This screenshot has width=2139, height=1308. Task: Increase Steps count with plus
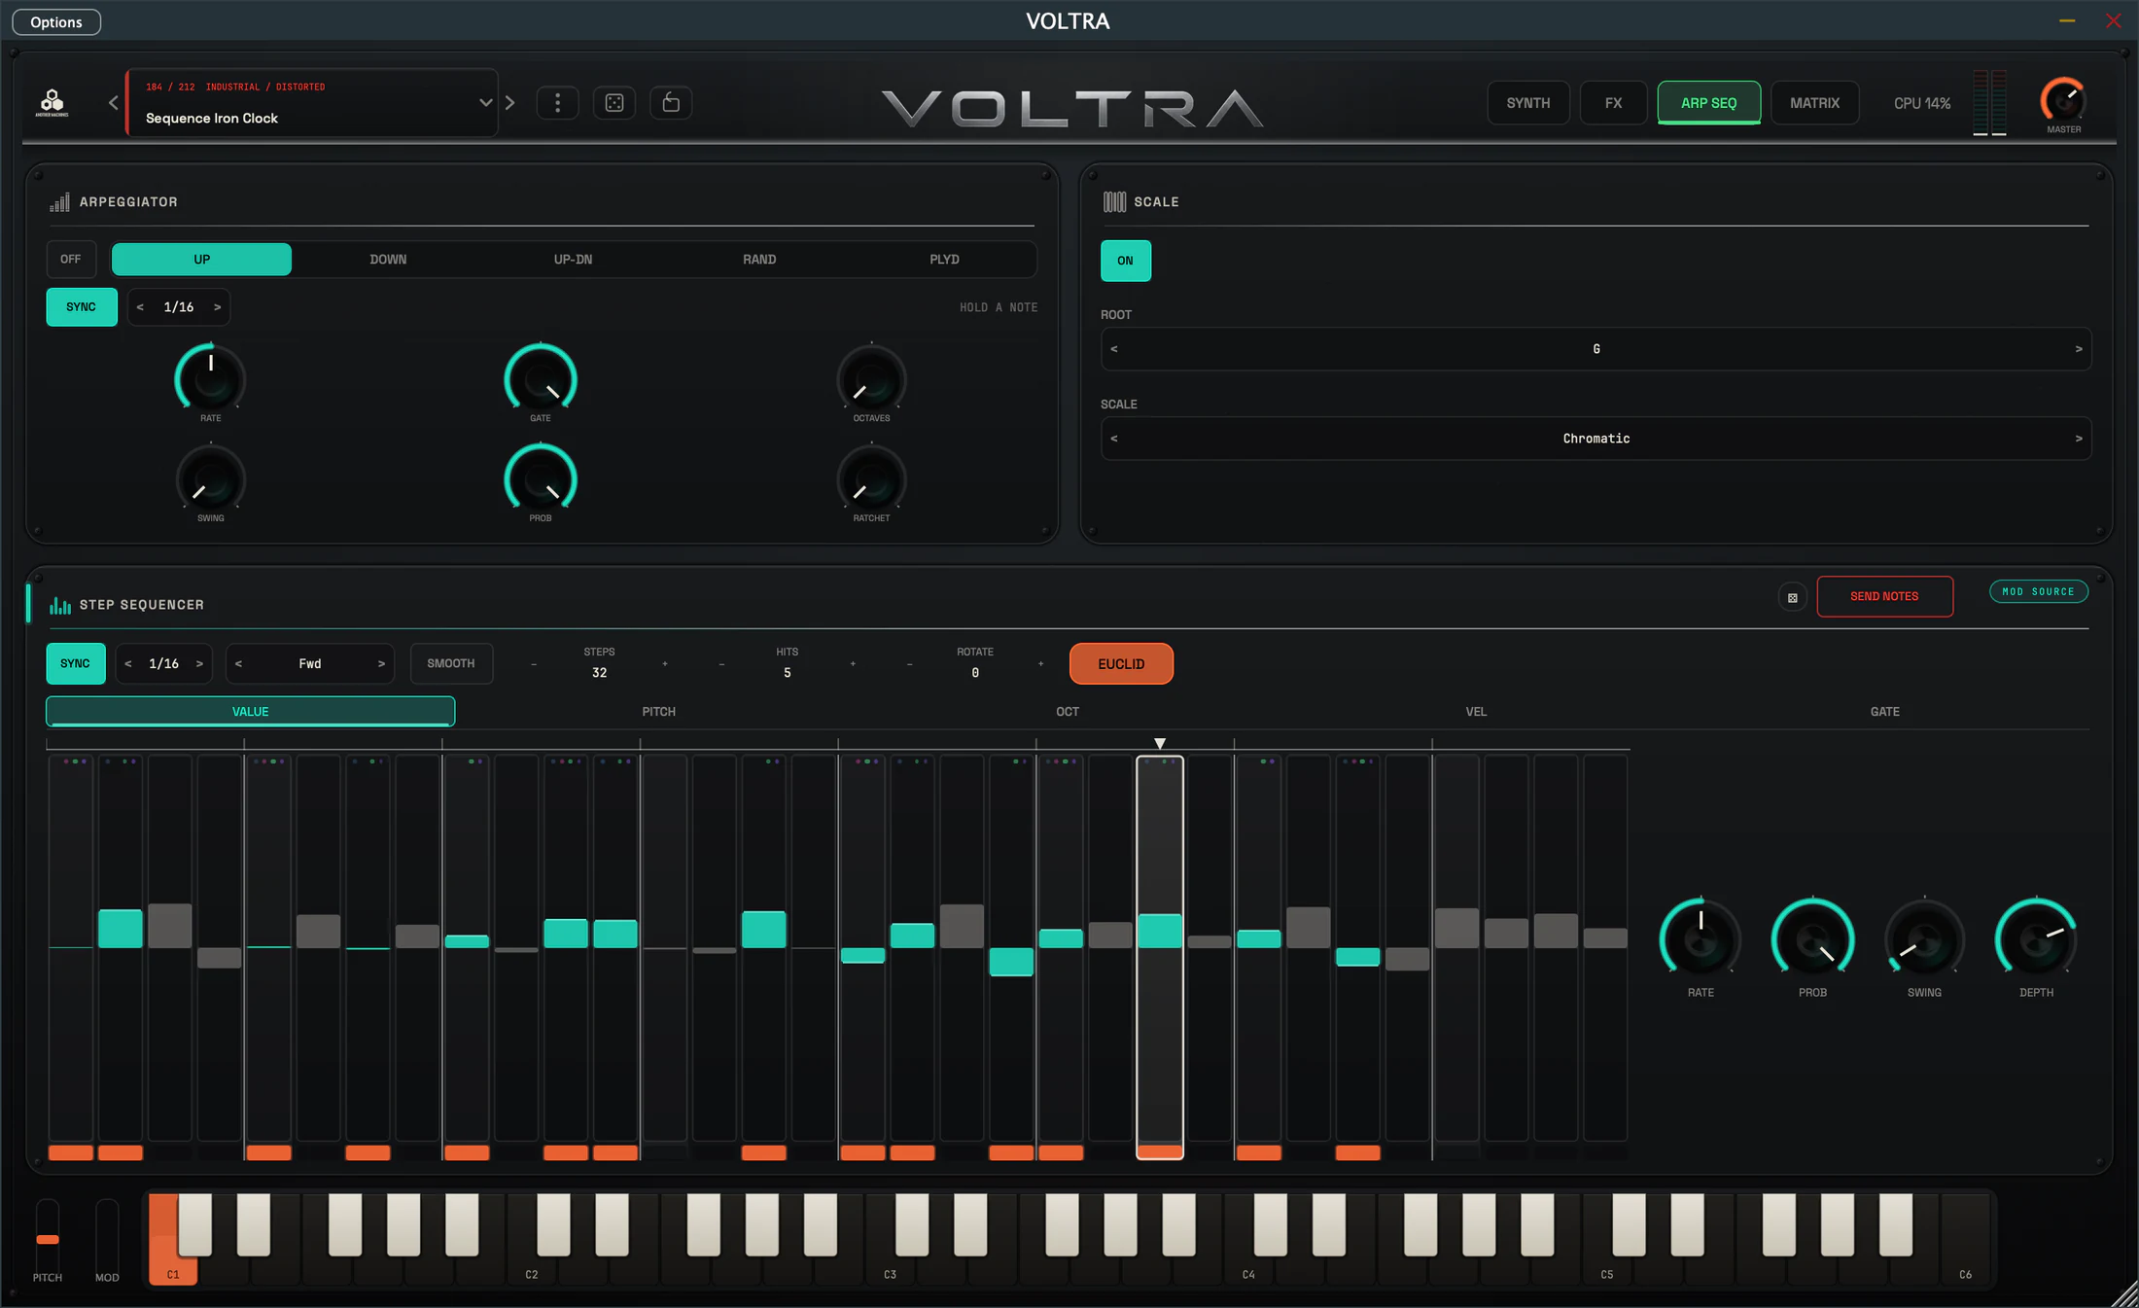(x=665, y=664)
